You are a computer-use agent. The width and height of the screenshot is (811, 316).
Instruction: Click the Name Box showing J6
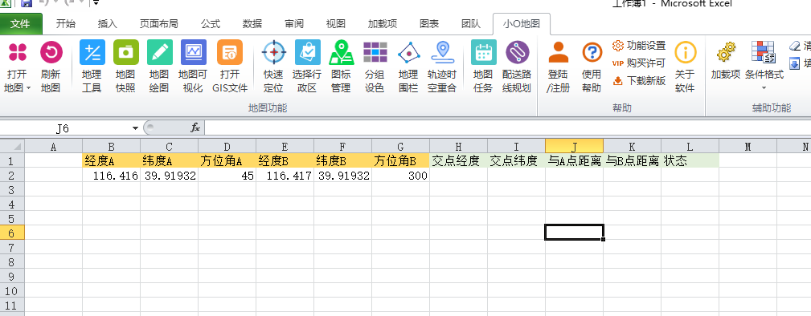(x=63, y=128)
